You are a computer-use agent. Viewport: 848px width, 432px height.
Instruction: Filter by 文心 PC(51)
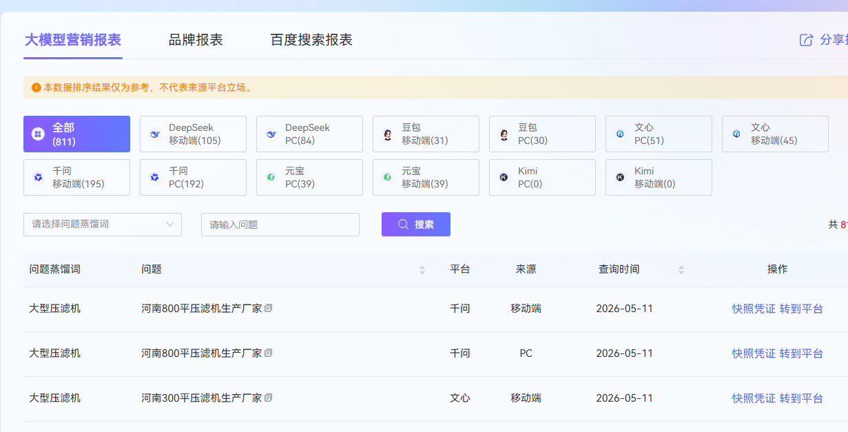[x=659, y=134]
